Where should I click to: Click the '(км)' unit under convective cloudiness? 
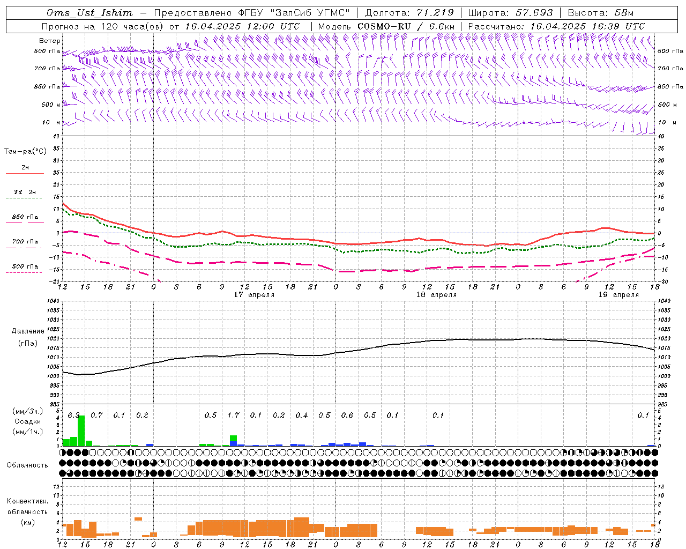coord(27,522)
